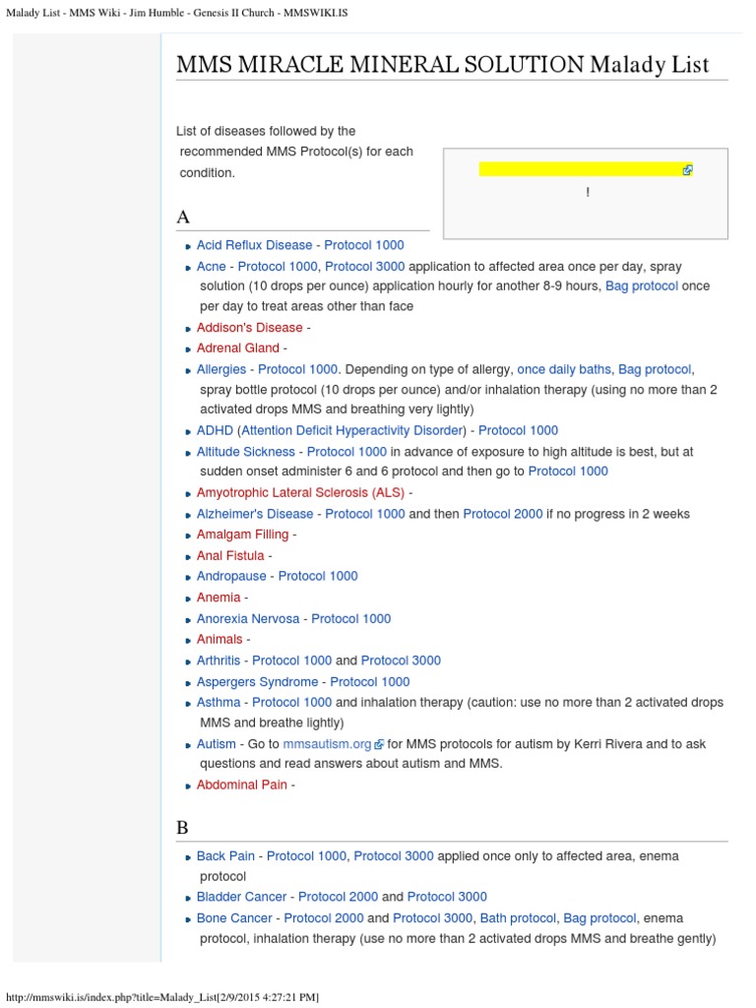Click external link icon beside mmsautism.org
The image size is (756, 1008).
379,744
